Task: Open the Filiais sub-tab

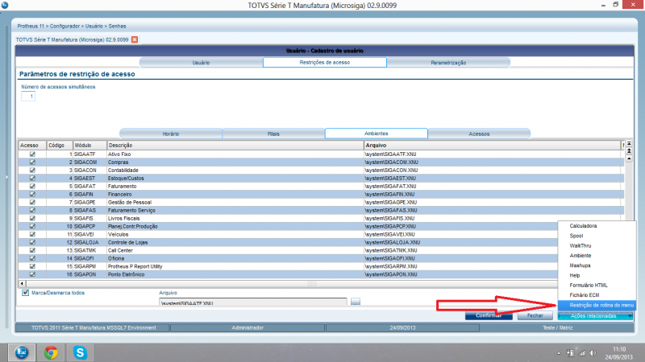Action: (273, 134)
